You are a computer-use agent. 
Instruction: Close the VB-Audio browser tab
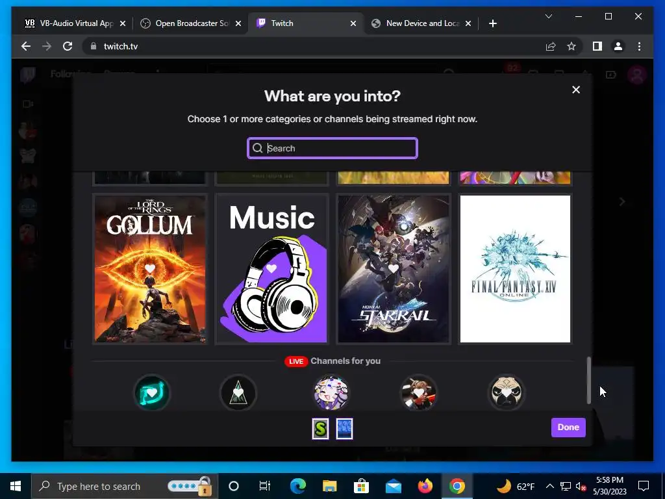[x=123, y=24]
